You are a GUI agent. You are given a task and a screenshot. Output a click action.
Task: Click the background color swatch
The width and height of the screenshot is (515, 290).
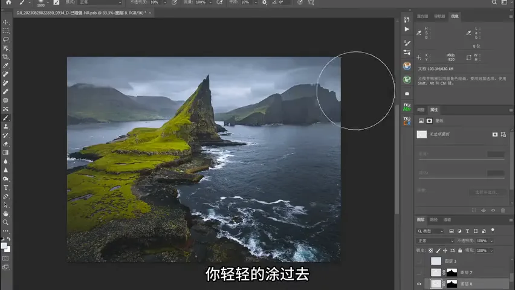[x=8, y=250]
